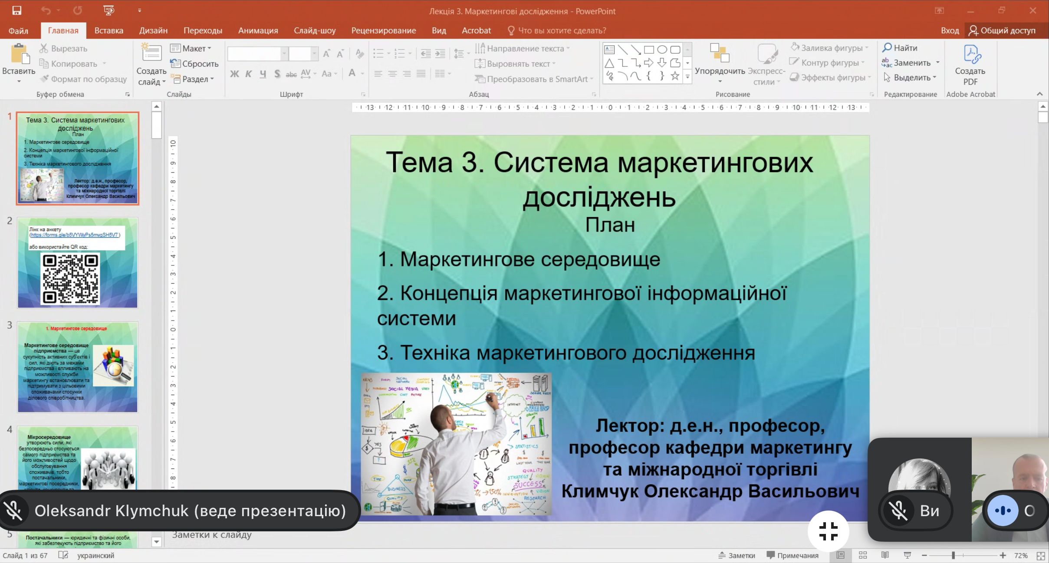Toggle Notes (Заметки) pane in the status bar

pyautogui.click(x=737, y=555)
